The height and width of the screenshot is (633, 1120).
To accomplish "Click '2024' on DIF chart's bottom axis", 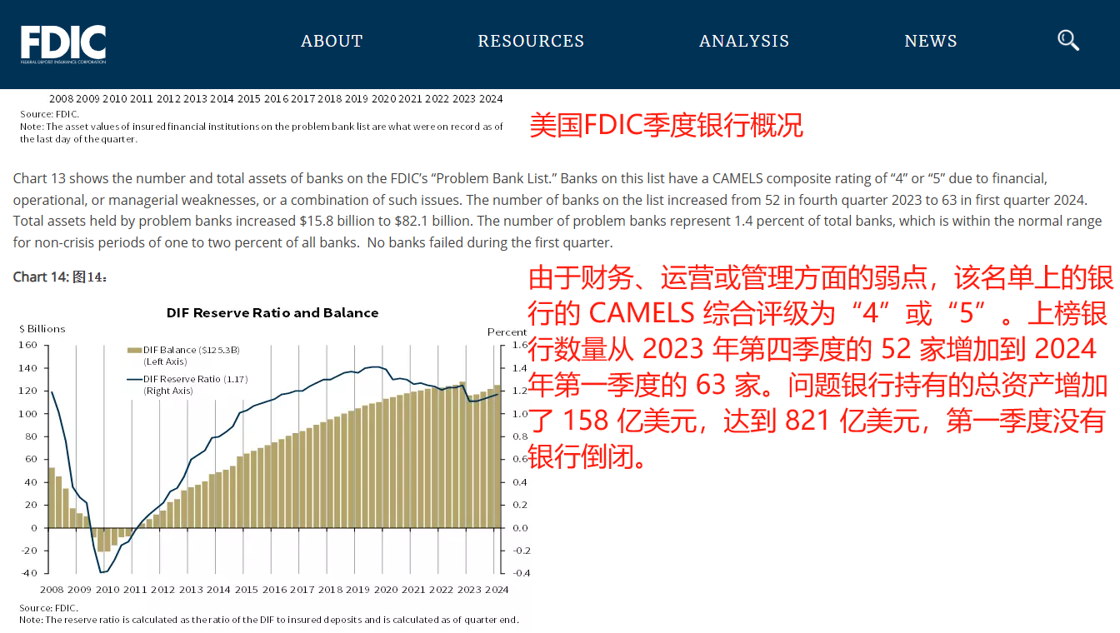I will [x=497, y=590].
